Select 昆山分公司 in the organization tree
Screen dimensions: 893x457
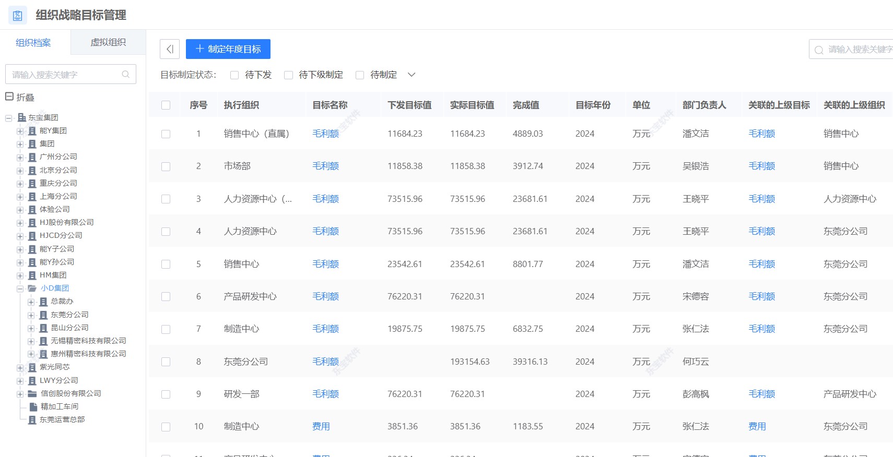[x=69, y=328]
